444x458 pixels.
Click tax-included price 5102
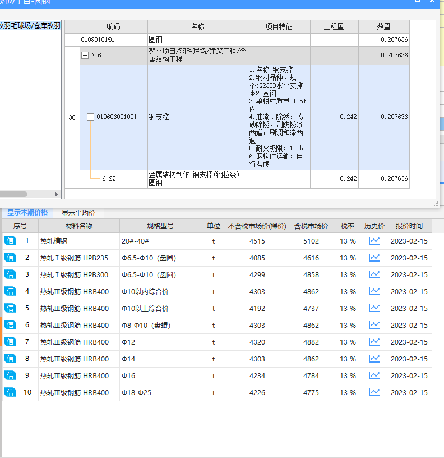[x=311, y=241]
